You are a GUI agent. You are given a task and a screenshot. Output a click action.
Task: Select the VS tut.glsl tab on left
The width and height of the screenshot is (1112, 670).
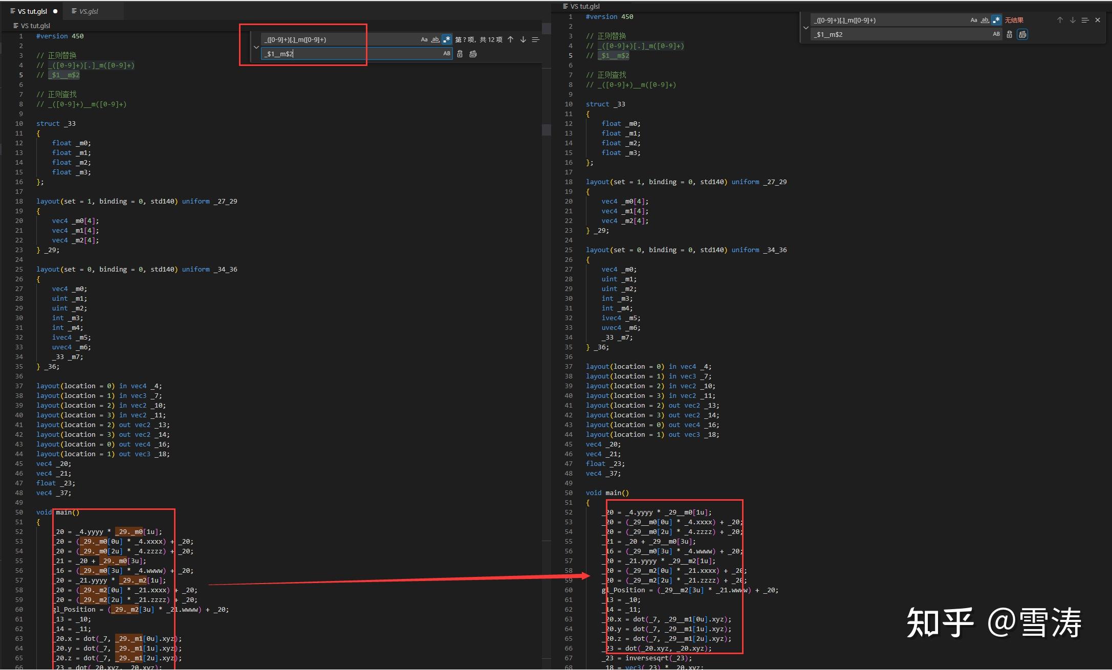[x=32, y=11]
